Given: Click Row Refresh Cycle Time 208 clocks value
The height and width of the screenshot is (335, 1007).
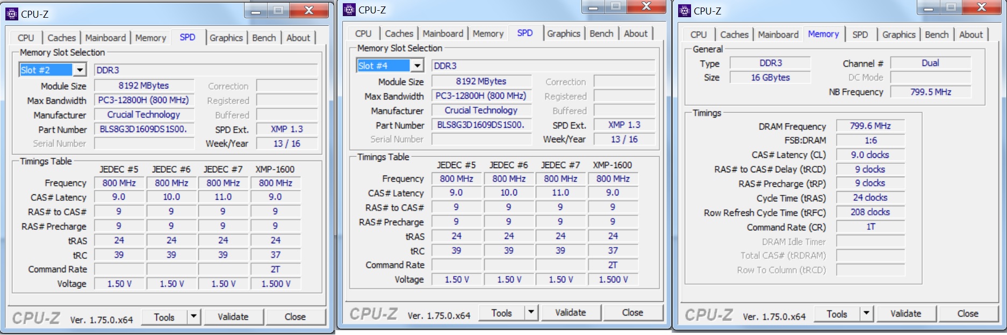Looking at the screenshot, I should [x=870, y=213].
